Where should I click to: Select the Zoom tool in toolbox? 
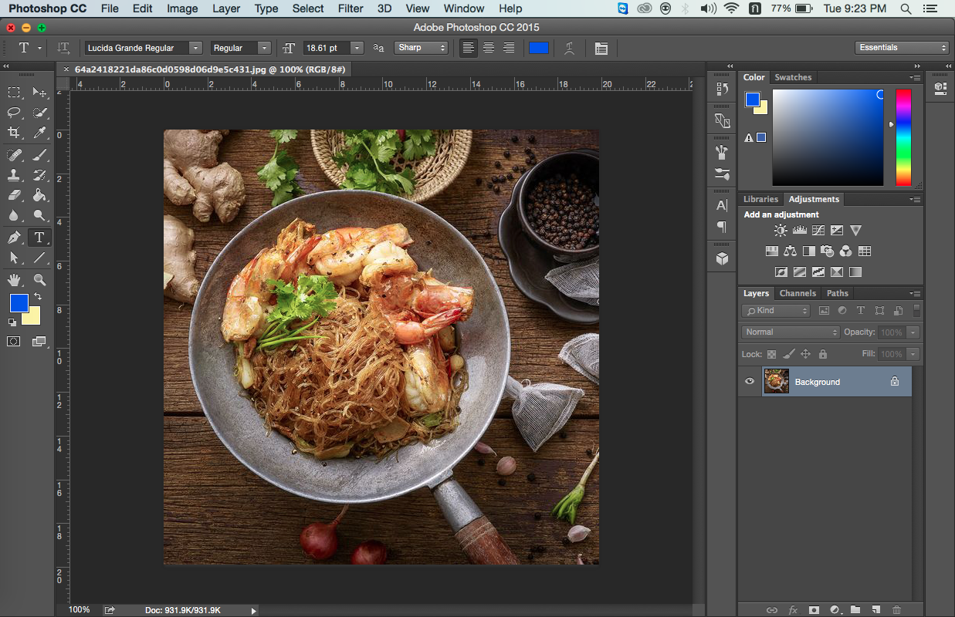click(39, 279)
